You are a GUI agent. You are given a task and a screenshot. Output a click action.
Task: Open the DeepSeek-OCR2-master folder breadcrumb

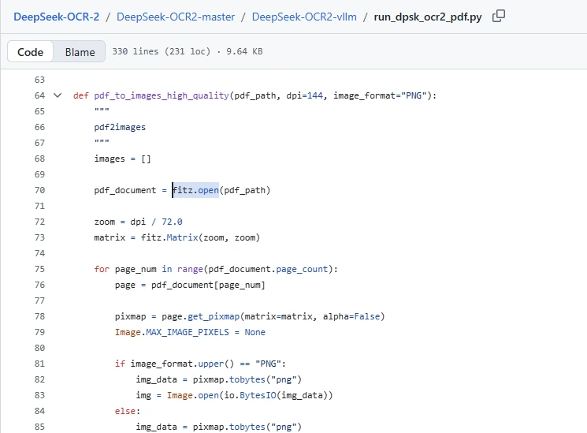pyautogui.click(x=176, y=17)
